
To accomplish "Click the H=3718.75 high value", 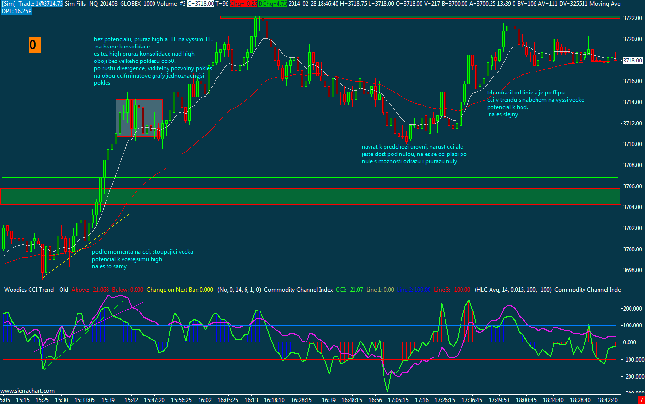I will tap(353, 3).
